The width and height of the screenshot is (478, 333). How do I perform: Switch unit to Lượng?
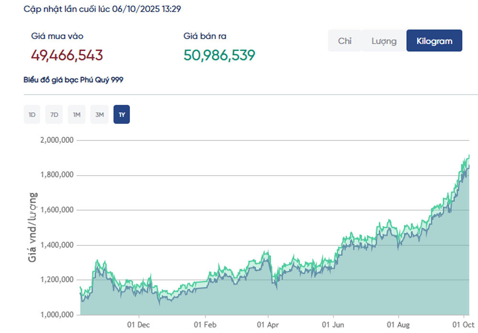click(384, 41)
